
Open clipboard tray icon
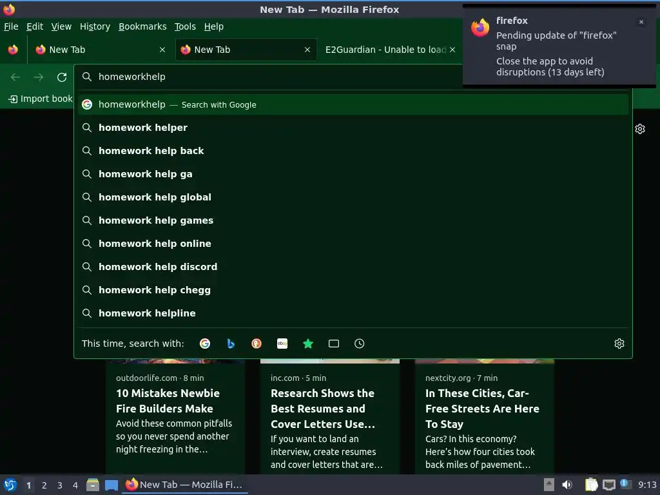(592, 485)
